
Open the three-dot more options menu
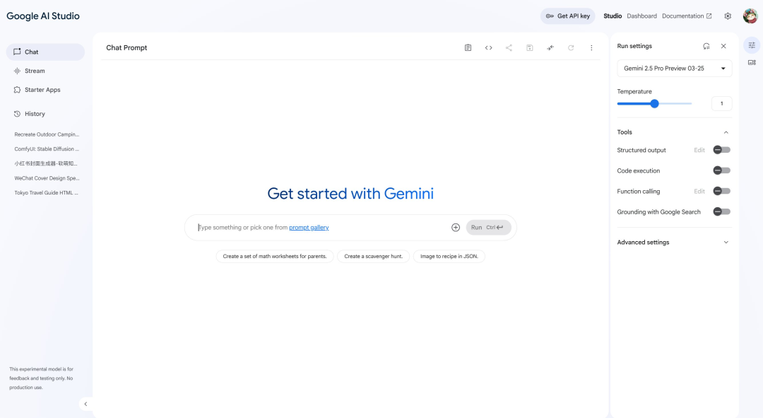[x=591, y=48]
